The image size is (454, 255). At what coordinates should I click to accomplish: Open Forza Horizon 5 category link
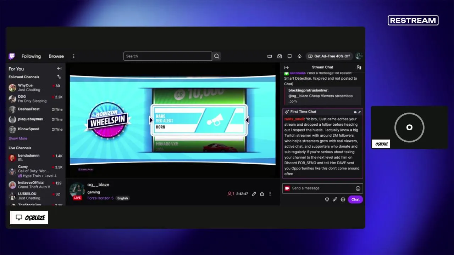coord(100,198)
